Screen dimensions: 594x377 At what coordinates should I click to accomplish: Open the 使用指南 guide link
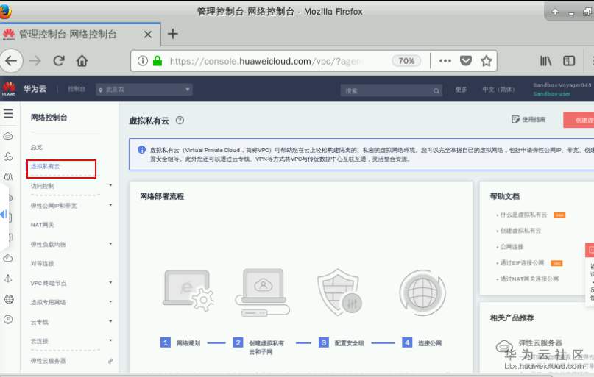(x=528, y=120)
